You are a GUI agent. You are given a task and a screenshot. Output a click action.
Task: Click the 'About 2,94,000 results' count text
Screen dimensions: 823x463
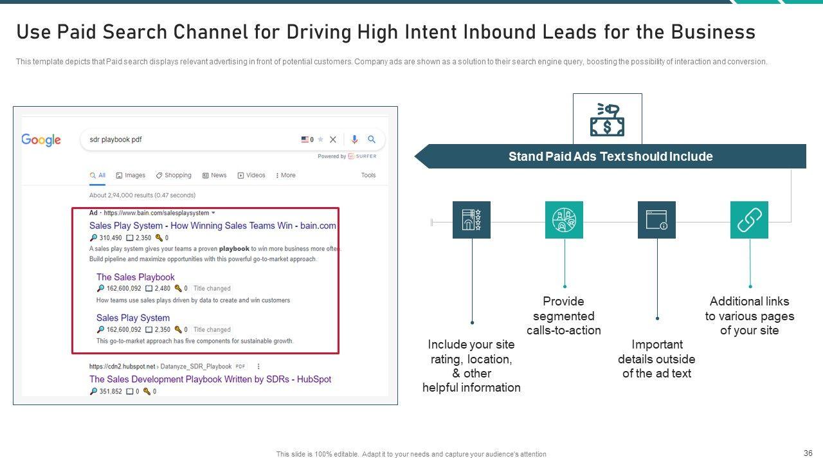coord(142,195)
